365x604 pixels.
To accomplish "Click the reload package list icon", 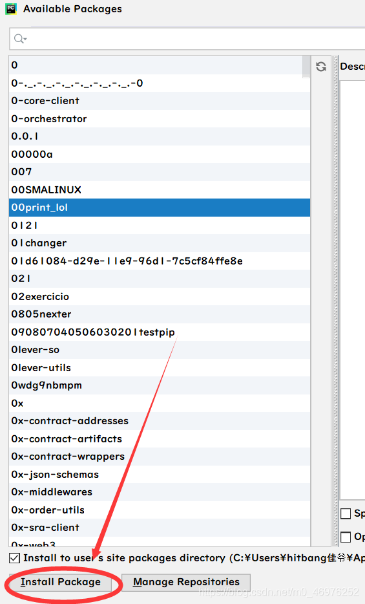I will point(321,67).
